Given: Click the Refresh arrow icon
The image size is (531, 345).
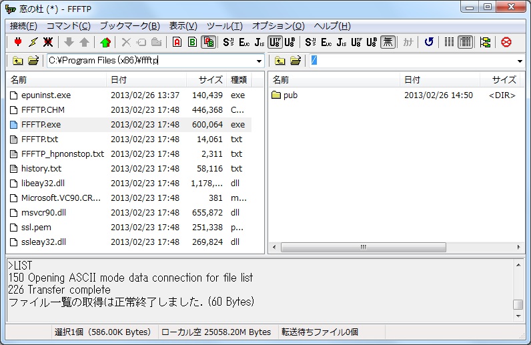Looking at the screenshot, I should tap(429, 42).
